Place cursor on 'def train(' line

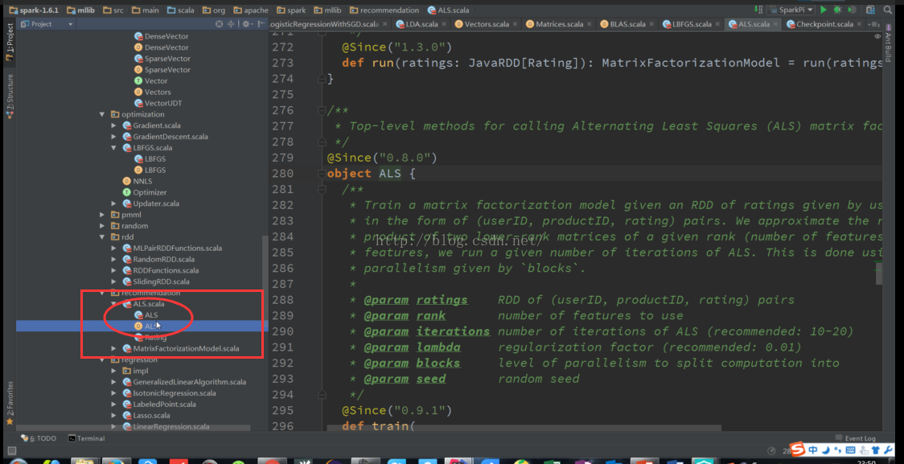tap(378, 426)
